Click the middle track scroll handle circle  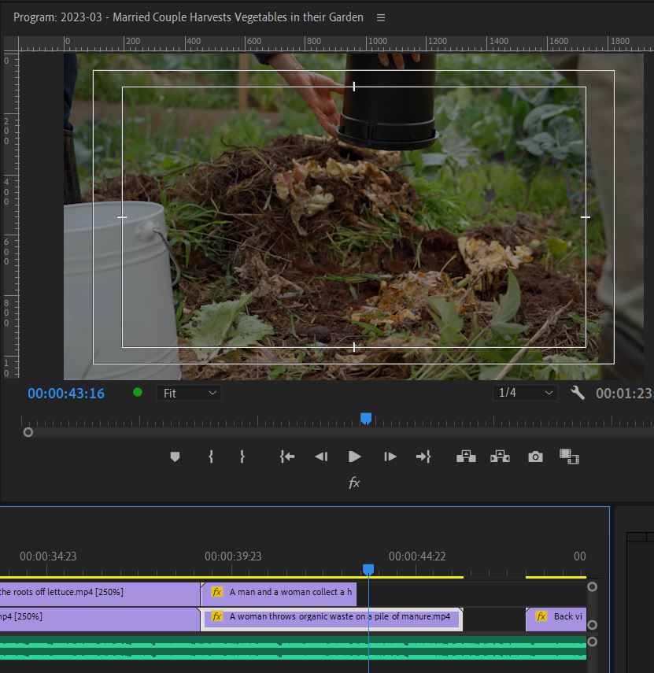[592, 625]
